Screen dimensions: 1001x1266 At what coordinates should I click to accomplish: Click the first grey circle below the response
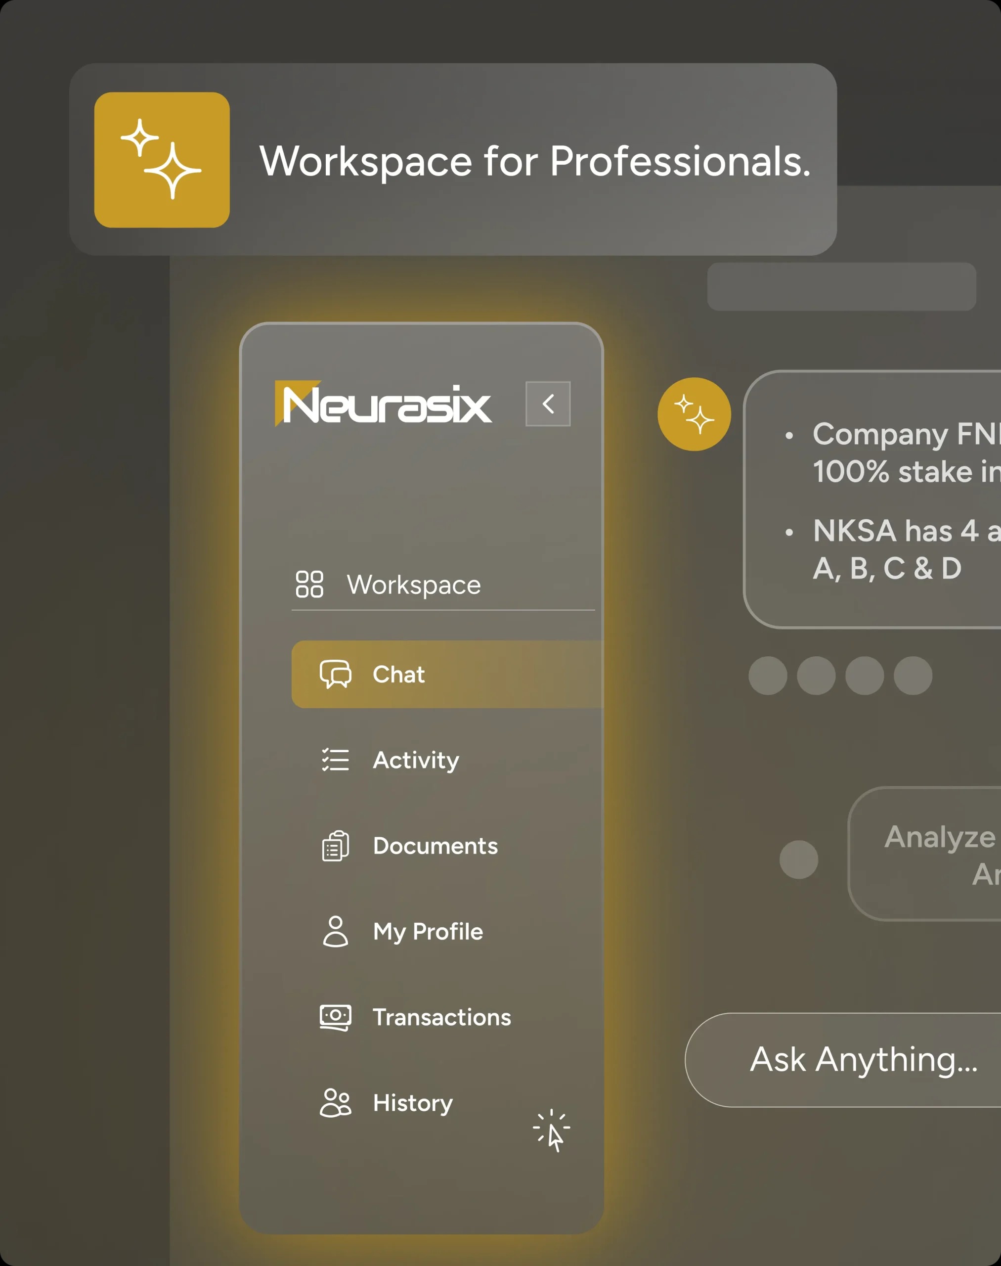[767, 676]
